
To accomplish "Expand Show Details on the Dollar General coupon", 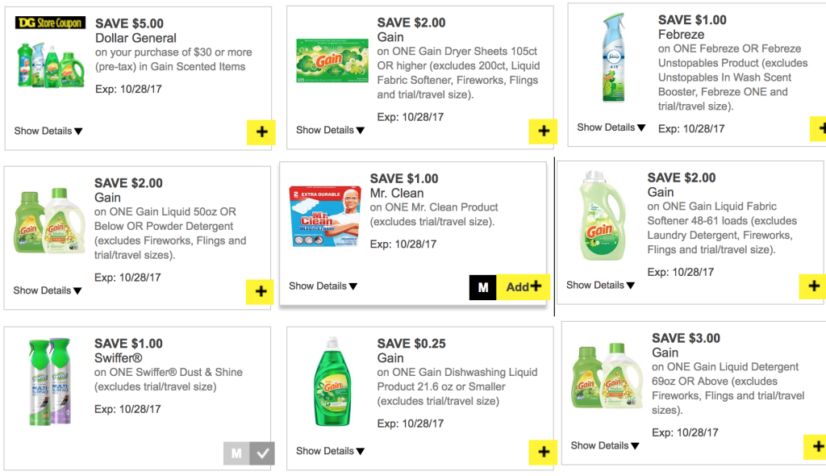I will point(48,130).
